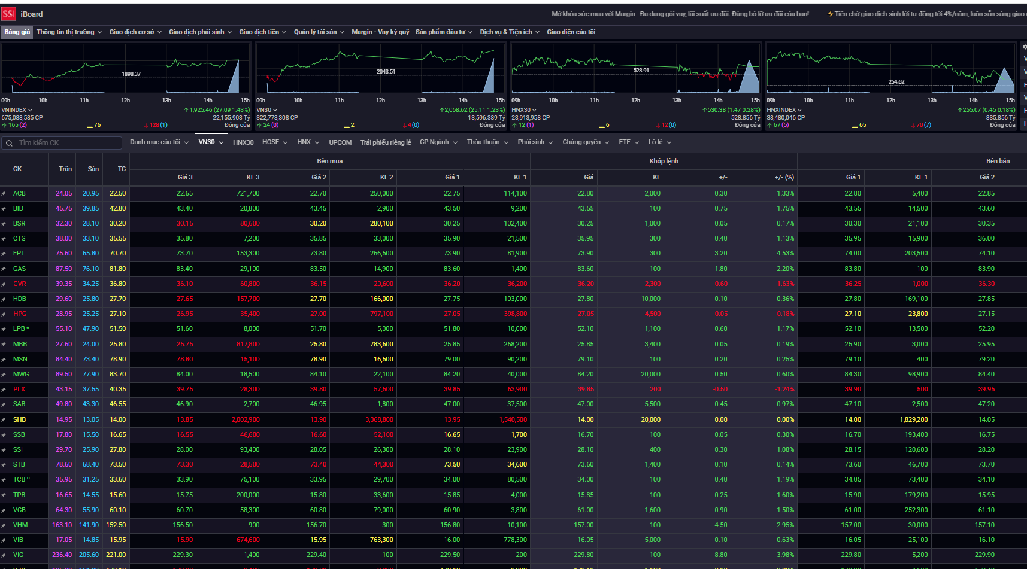Pin the GAS stock row
The width and height of the screenshot is (1027, 569).
4,269
